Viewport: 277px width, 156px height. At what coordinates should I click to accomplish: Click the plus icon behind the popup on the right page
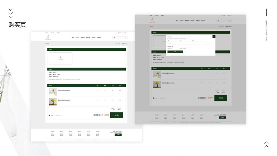(165, 40)
